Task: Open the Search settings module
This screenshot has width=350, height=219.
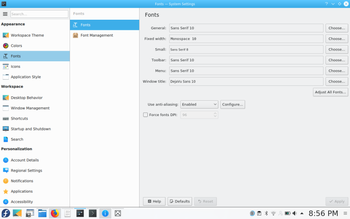Action: click(x=35, y=139)
